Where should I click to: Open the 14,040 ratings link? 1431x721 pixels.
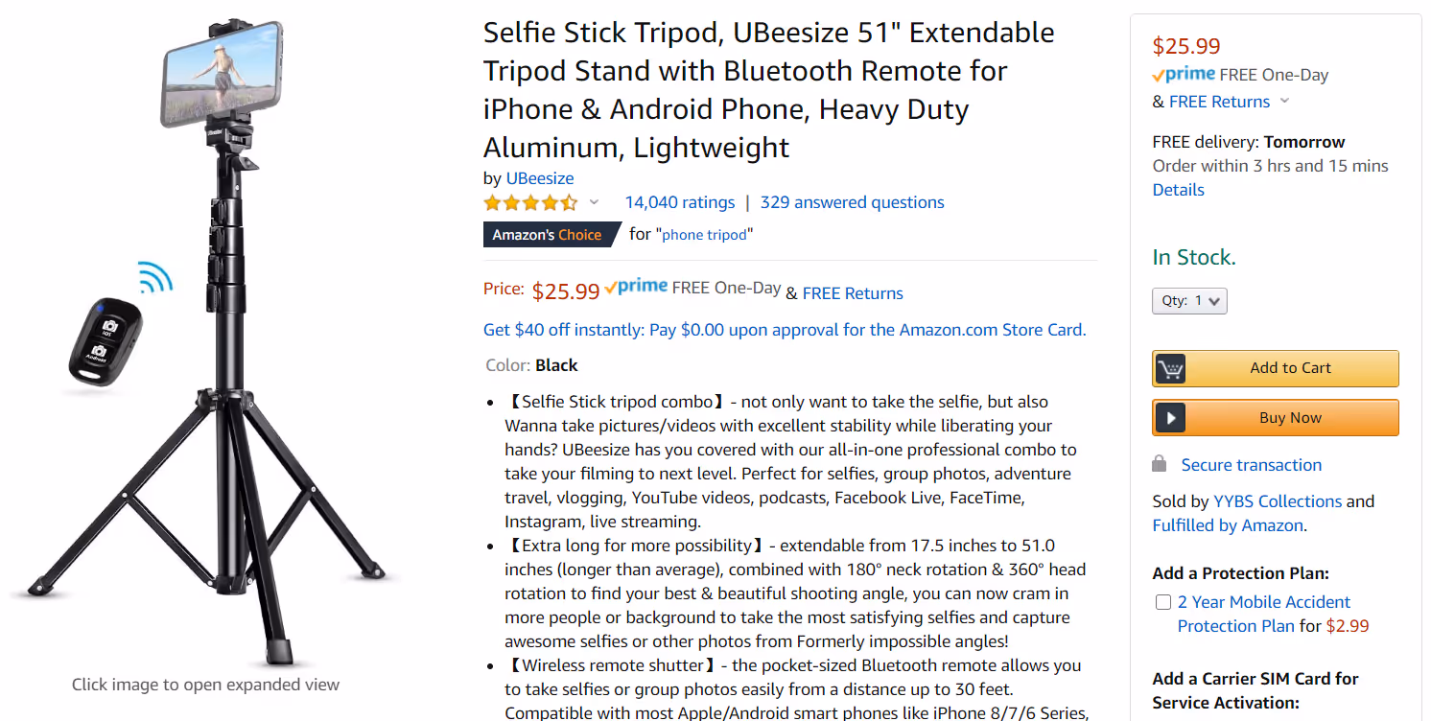pos(680,202)
